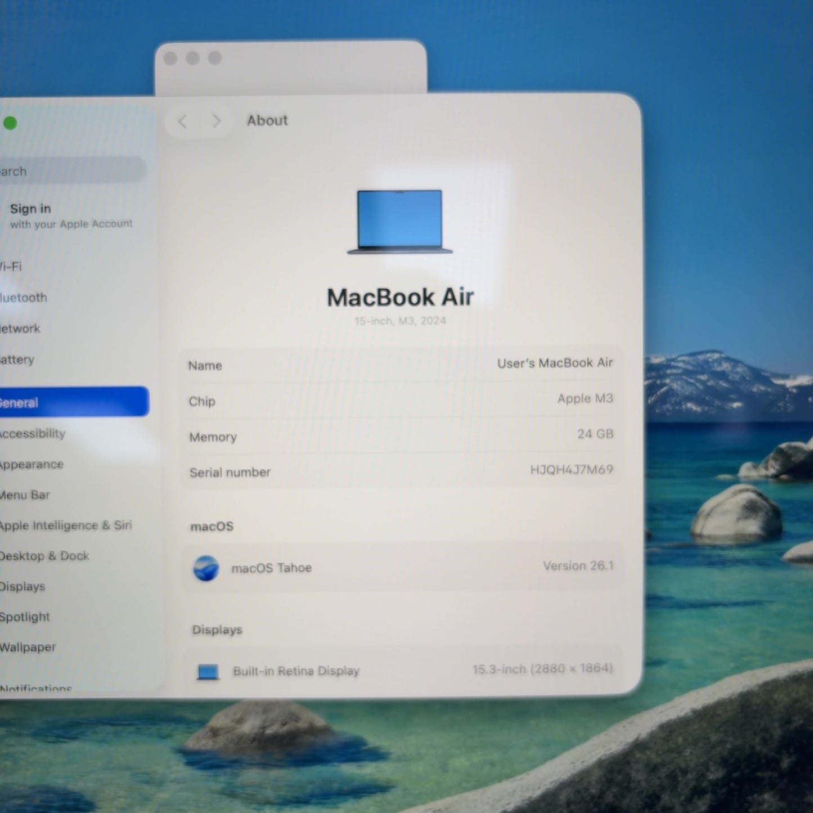Click the "Apple M3" chip value

[585, 398]
